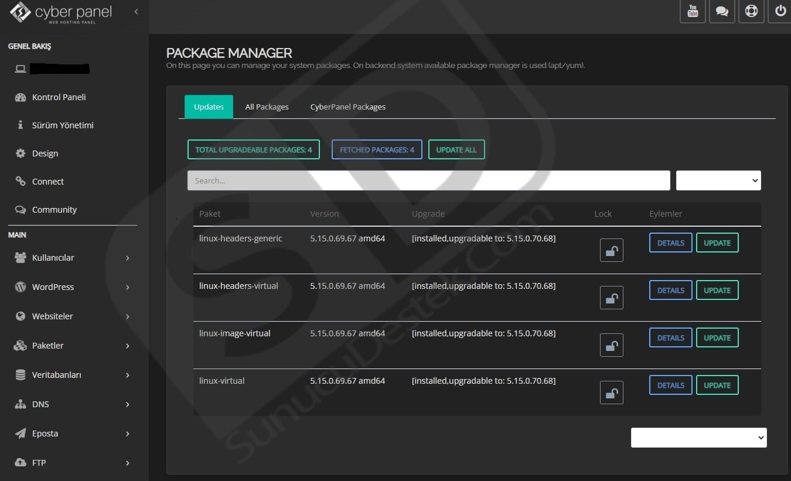Open the Design menu item
The image size is (791, 481).
[45, 153]
